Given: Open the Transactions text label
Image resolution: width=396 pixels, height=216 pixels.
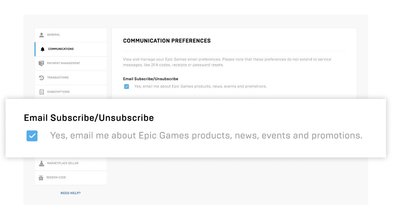Looking at the screenshot, I should point(58,78).
